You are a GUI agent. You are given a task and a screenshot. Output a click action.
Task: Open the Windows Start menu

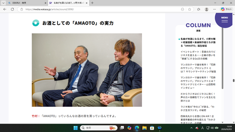pos(76,128)
